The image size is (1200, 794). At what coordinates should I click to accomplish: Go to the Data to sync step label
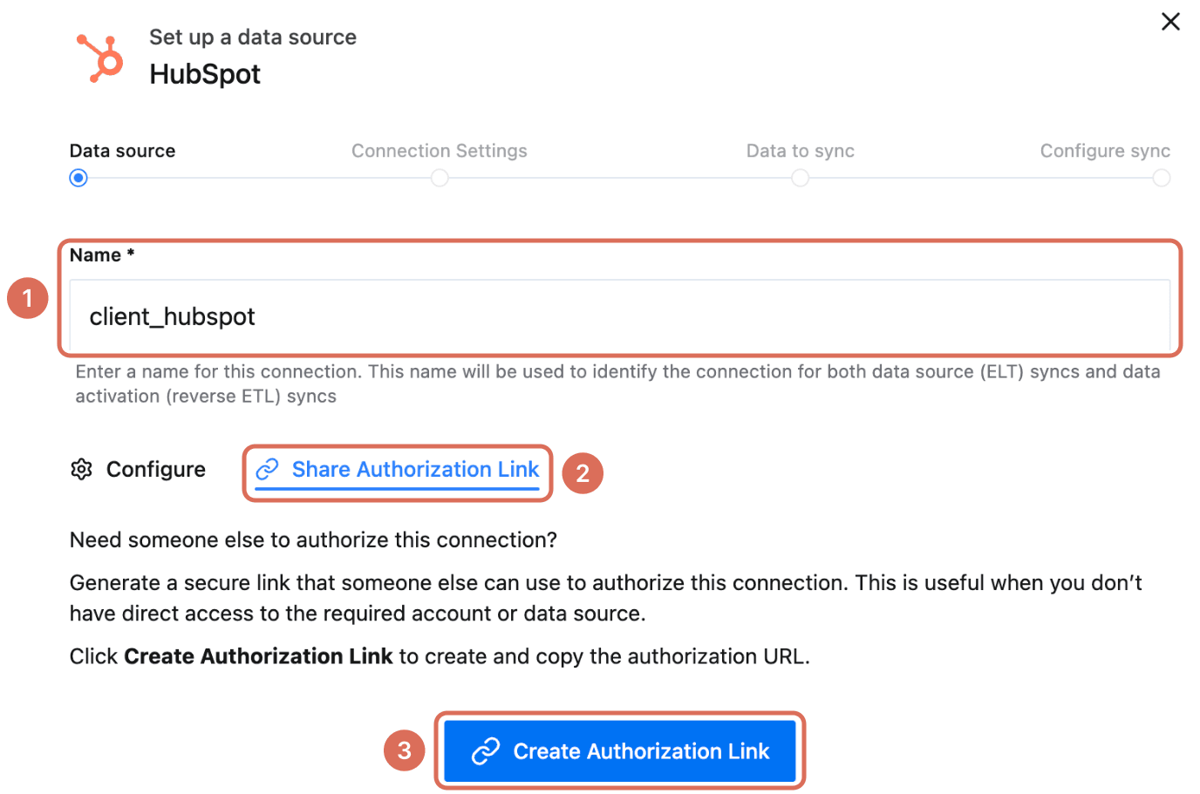click(x=801, y=151)
